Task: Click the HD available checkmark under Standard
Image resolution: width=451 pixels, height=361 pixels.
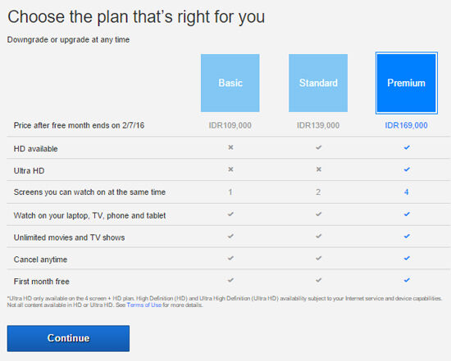Action: coord(318,147)
